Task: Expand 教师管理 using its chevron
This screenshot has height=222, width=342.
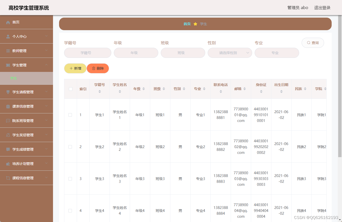Action: click(x=46, y=51)
